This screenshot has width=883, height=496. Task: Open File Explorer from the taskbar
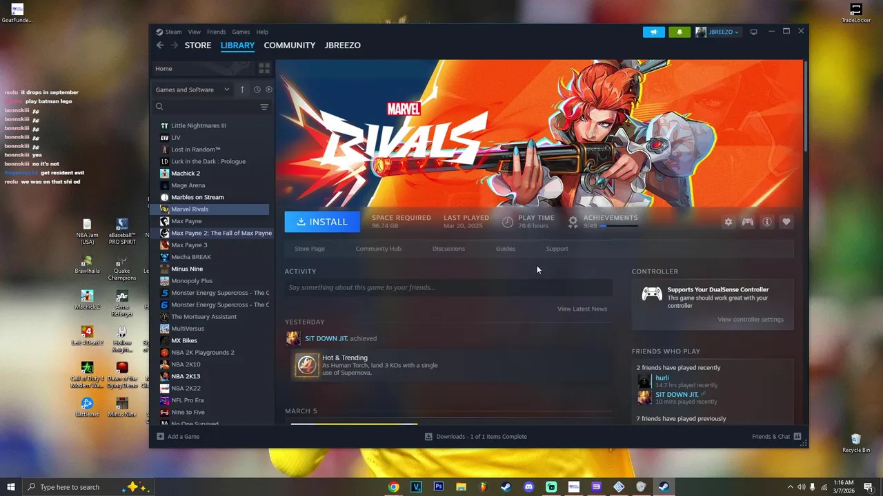[461, 487]
